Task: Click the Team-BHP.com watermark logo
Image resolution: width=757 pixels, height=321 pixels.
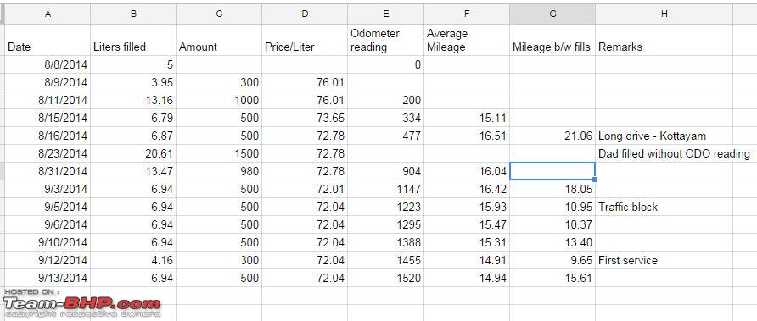Action: [81, 303]
